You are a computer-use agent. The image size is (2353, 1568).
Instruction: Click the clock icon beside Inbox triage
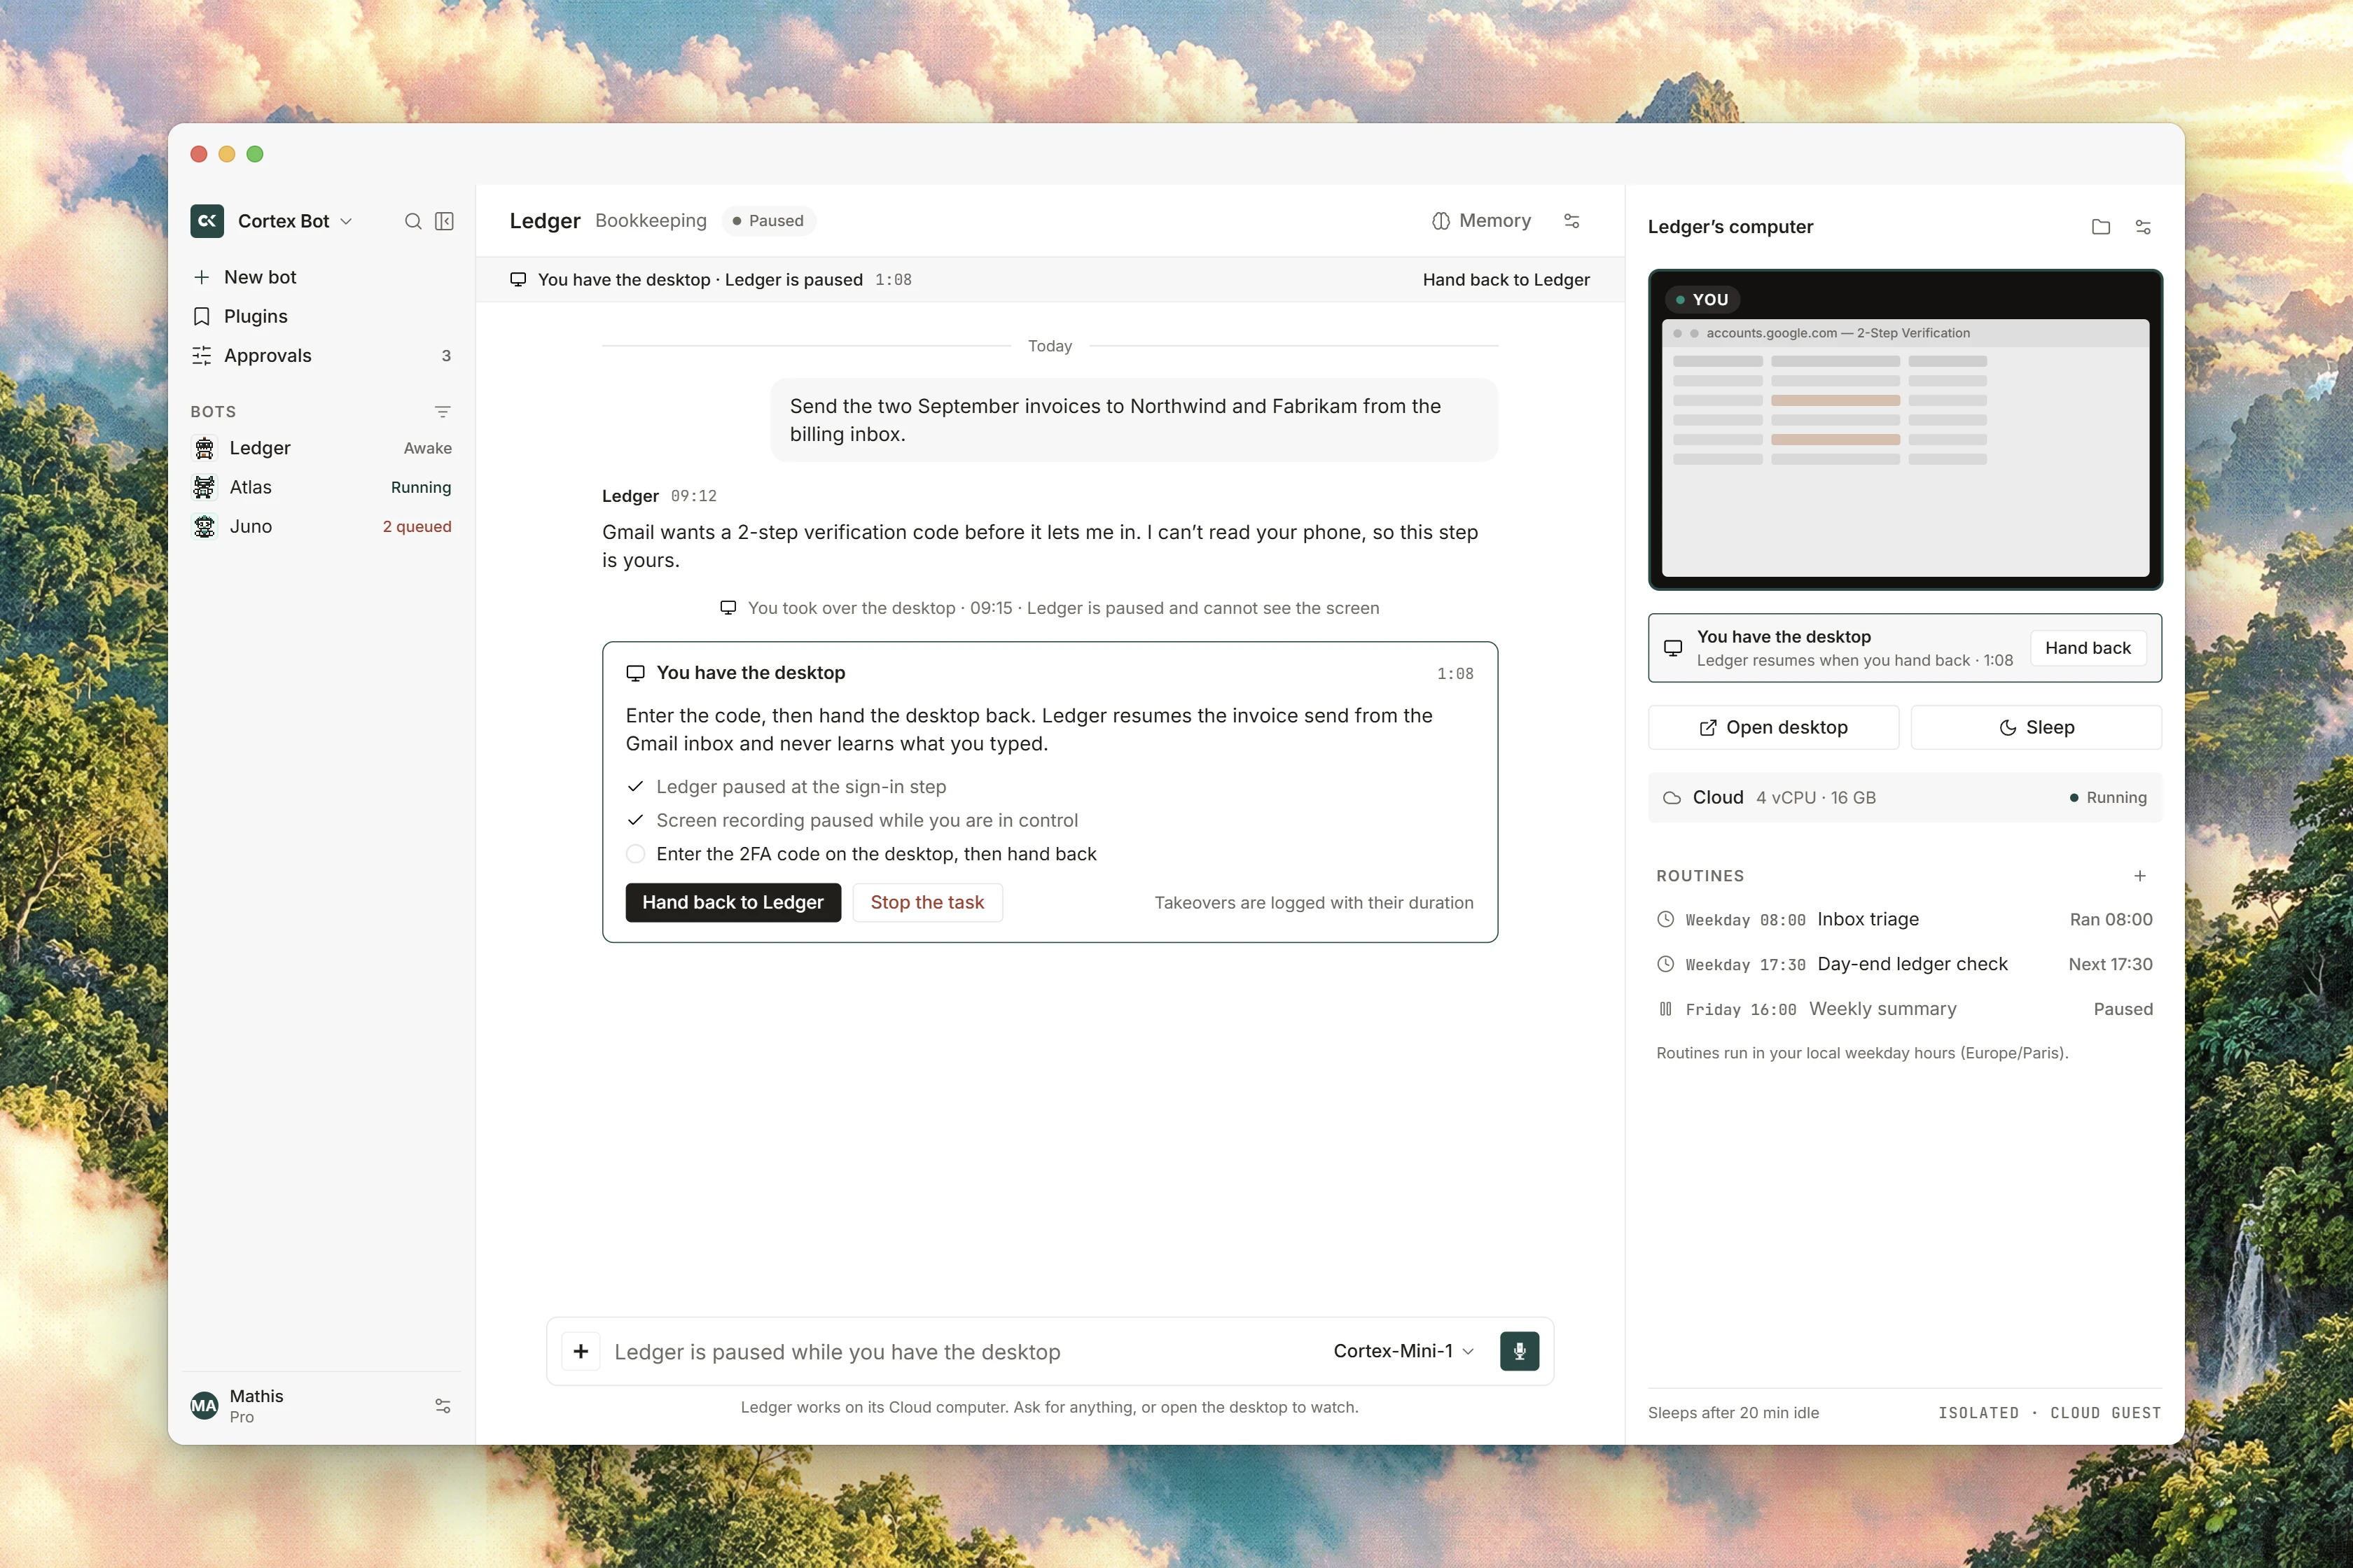coord(1666,920)
